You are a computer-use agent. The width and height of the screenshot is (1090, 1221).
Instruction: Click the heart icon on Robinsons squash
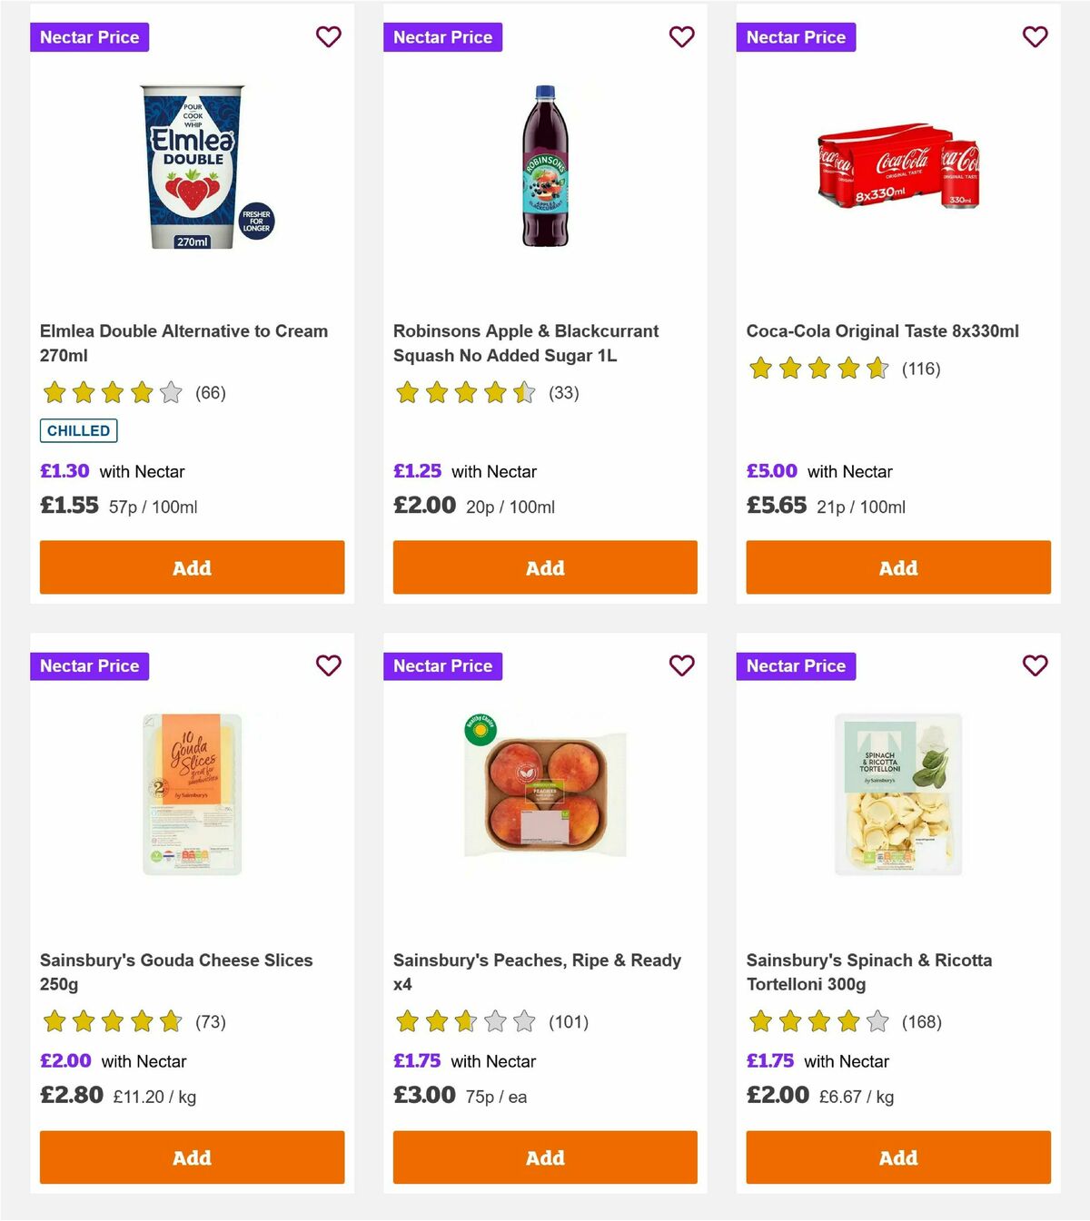(x=681, y=37)
